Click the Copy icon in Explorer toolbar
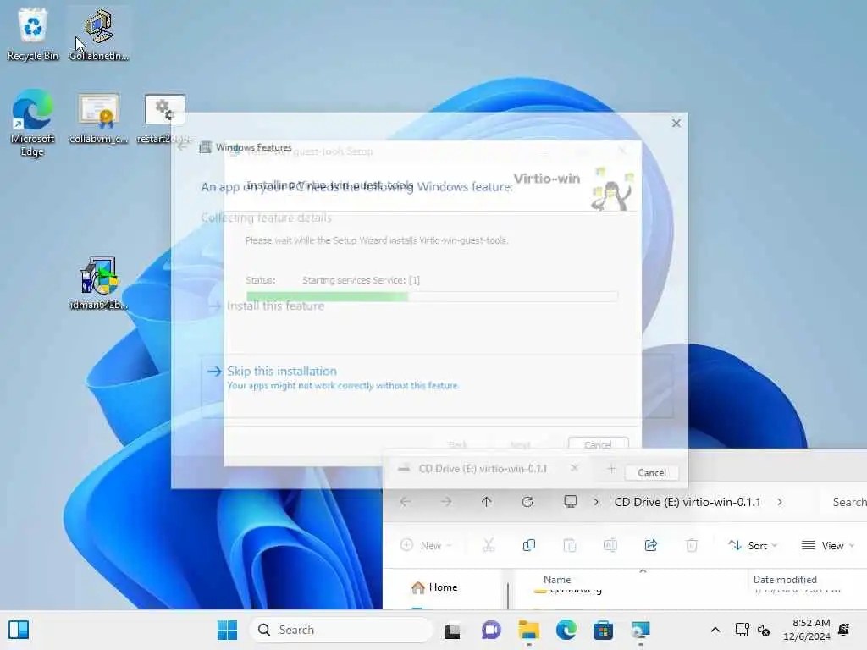867x650 pixels. tap(529, 546)
